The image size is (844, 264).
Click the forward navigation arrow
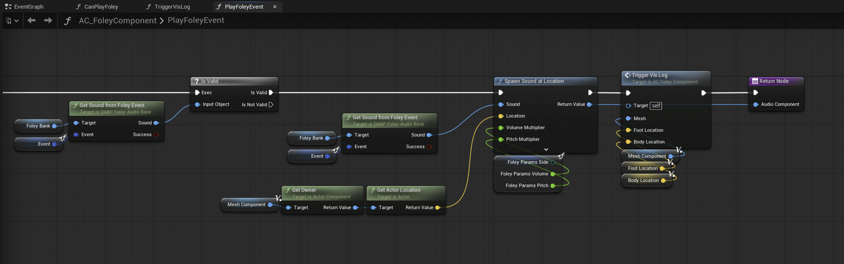(48, 20)
